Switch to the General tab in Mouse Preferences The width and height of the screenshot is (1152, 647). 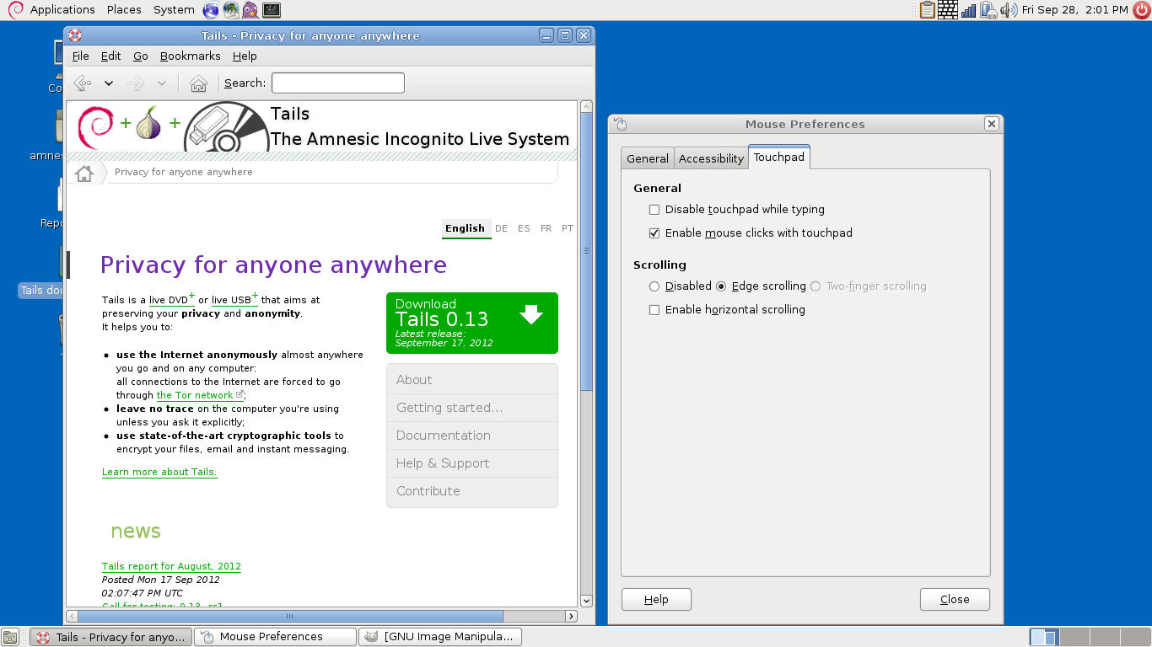coord(648,158)
